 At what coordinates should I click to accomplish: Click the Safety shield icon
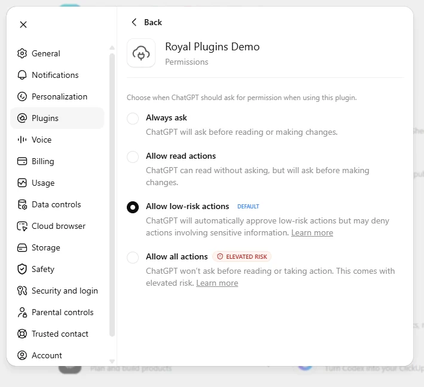[x=22, y=269]
